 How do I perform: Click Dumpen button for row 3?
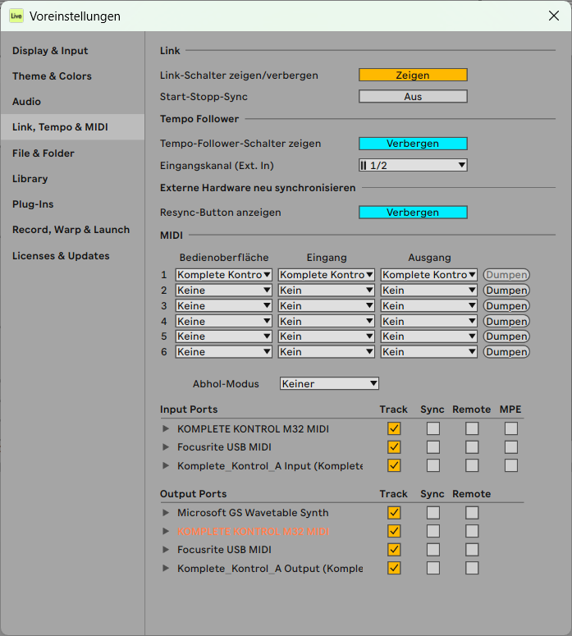(x=506, y=306)
